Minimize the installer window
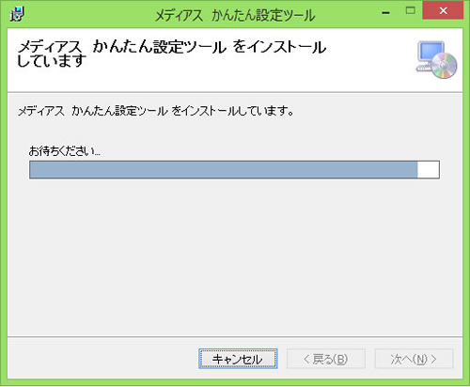Image resolution: width=470 pixels, height=387 pixels. (386, 11)
